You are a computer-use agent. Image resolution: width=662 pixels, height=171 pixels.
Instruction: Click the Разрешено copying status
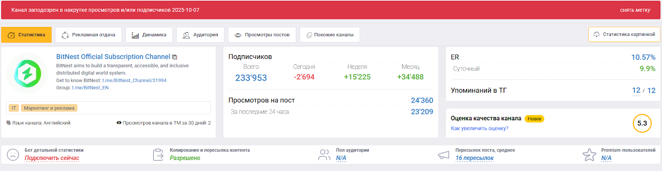(x=185, y=158)
